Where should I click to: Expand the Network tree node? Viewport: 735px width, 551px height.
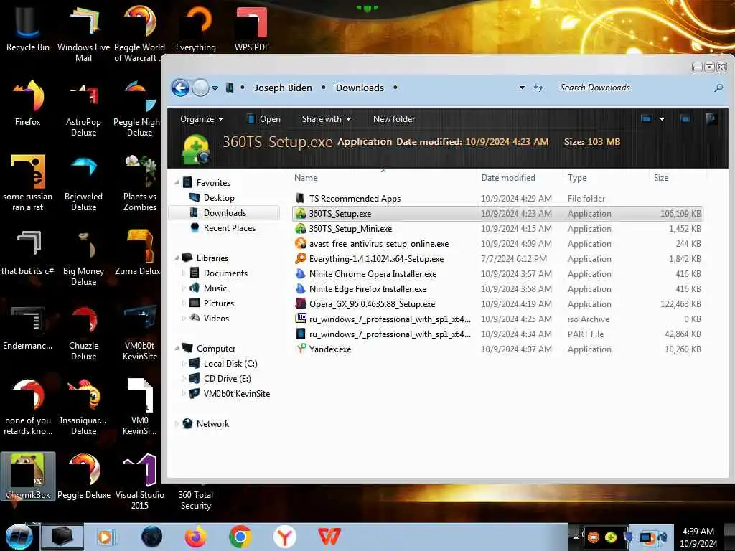(x=177, y=424)
